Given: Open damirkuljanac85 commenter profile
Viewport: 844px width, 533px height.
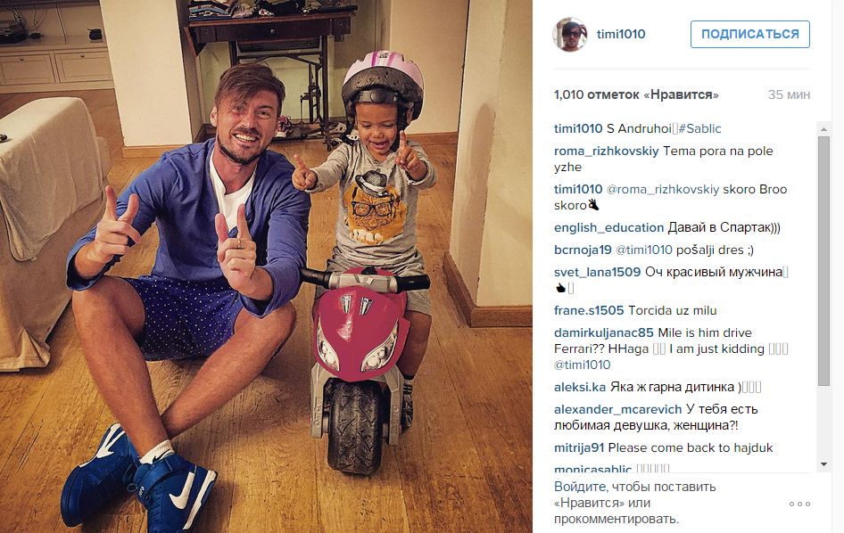Looking at the screenshot, I should click(x=604, y=332).
